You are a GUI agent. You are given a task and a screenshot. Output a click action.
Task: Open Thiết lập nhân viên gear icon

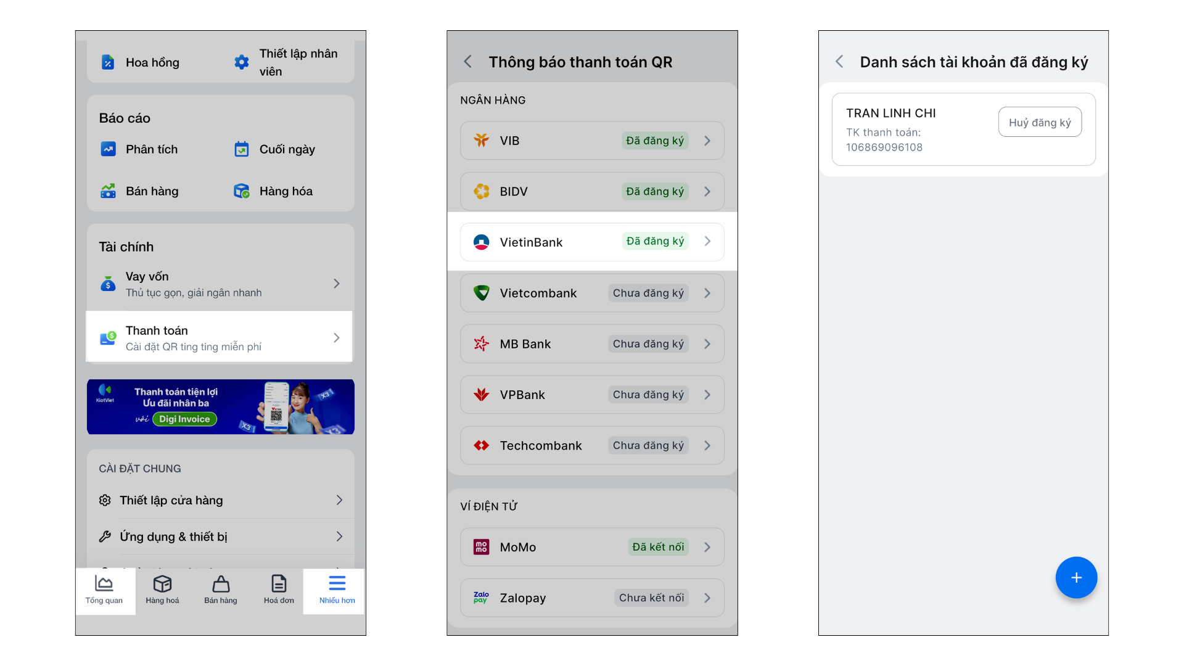point(242,62)
